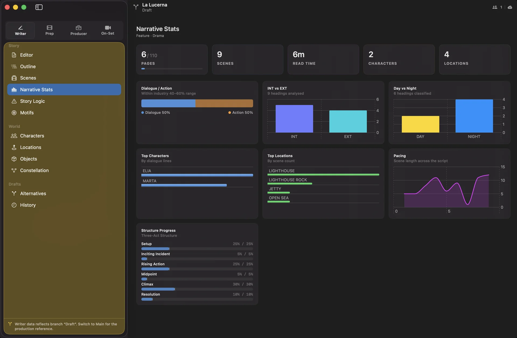Click the Setup progress bar

[197, 249]
